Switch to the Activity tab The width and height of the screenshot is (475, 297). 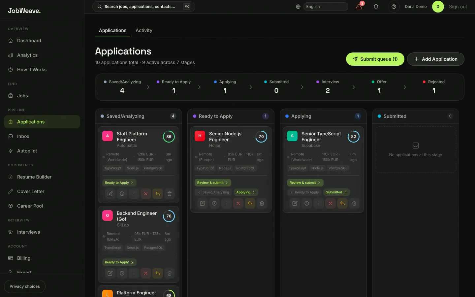pos(144,30)
